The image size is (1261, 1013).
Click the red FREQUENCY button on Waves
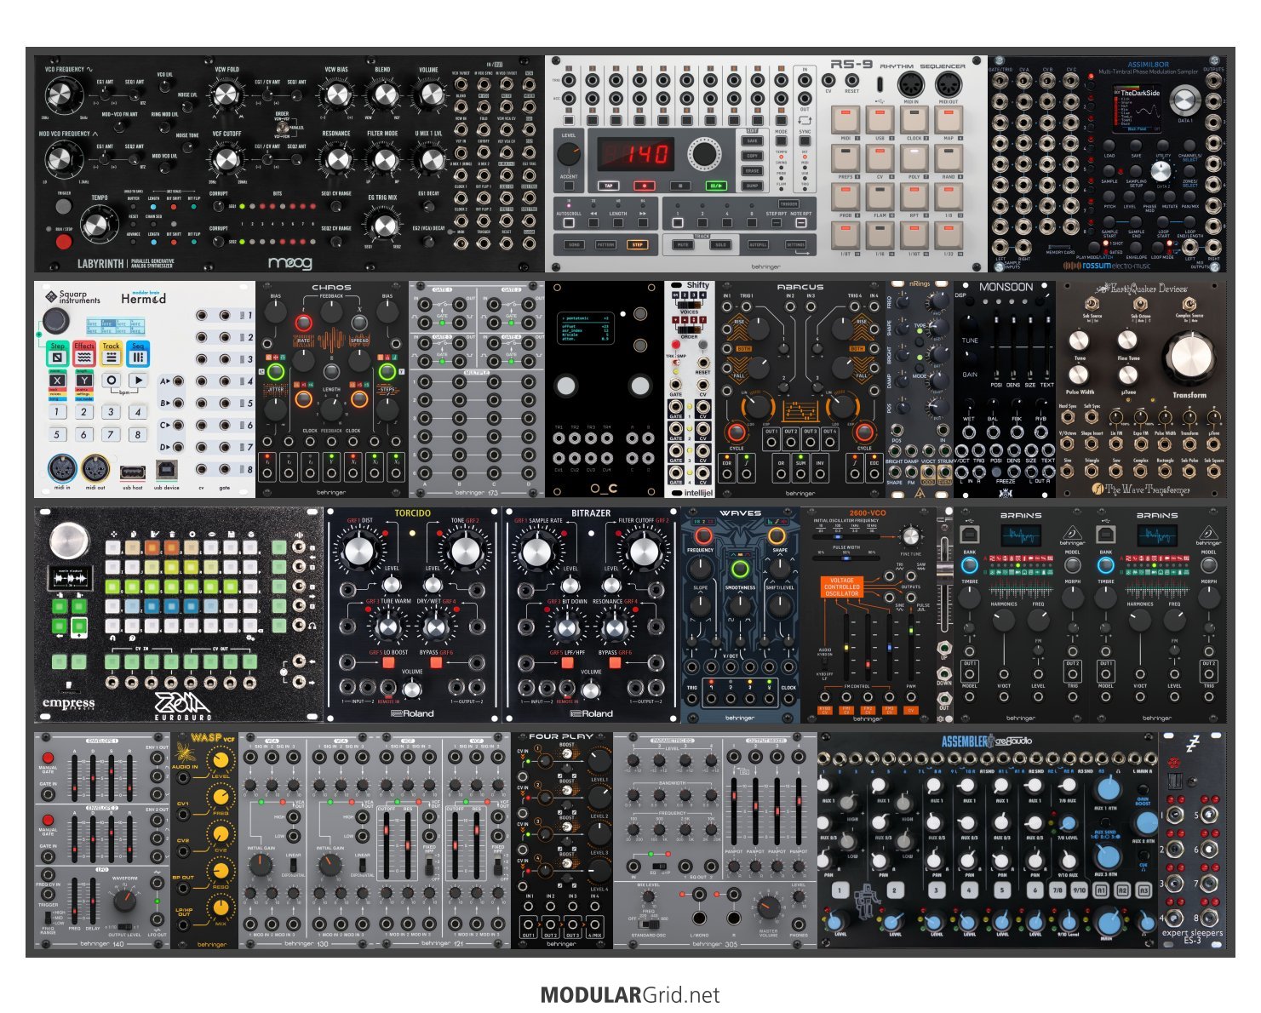coord(702,535)
